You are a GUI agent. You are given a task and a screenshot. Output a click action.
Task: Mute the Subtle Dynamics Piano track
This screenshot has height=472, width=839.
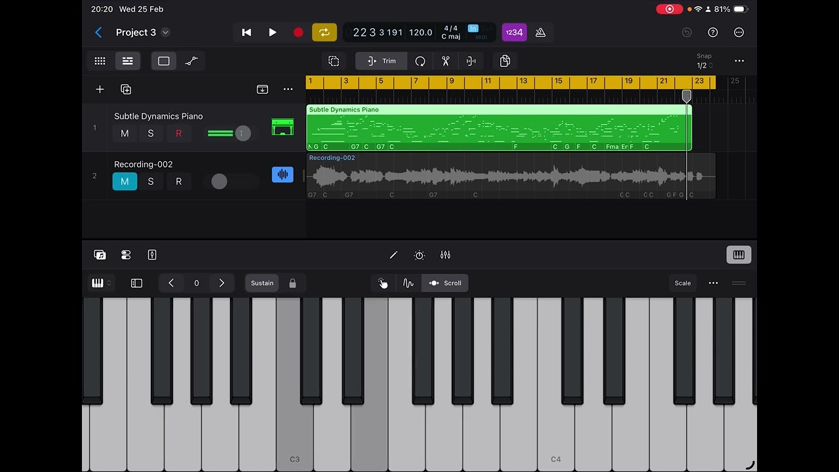[x=125, y=133]
